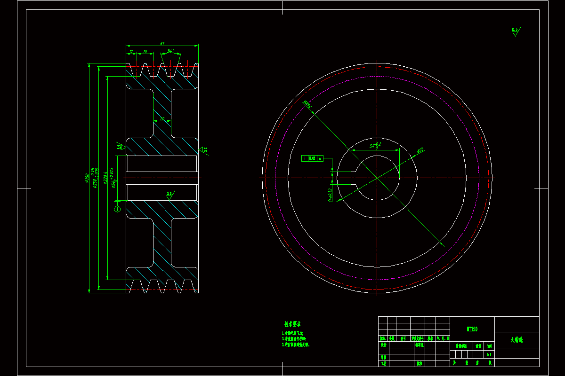Viewport: 565px width, 376px height.
Task: Click the keyway depth dimension 54 +0.2
Action: click(x=375, y=146)
